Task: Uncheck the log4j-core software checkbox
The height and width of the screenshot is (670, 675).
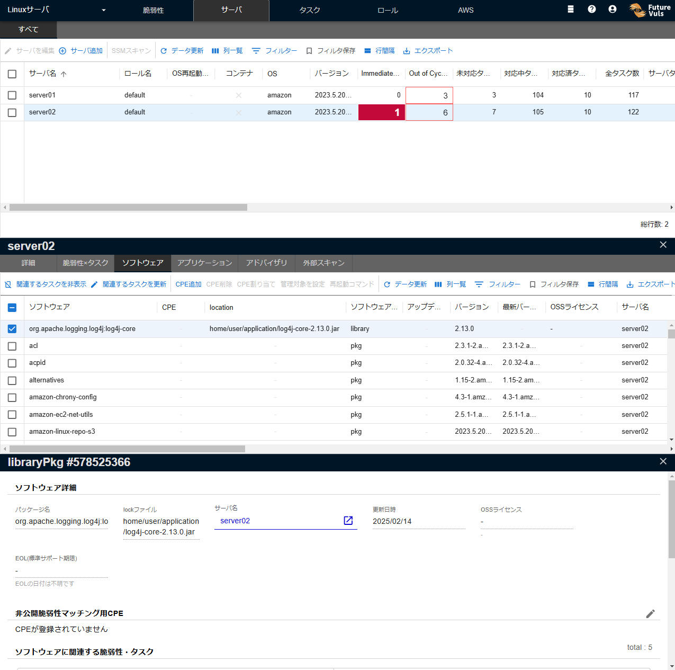Action: (x=12, y=329)
